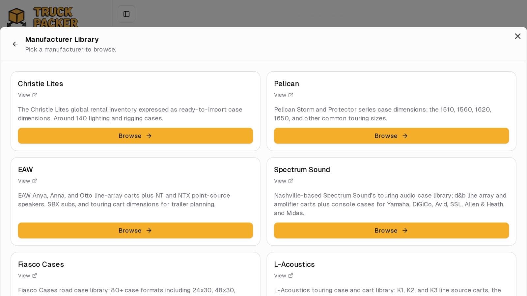Select the Christie Lites card title

[x=41, y=84]
